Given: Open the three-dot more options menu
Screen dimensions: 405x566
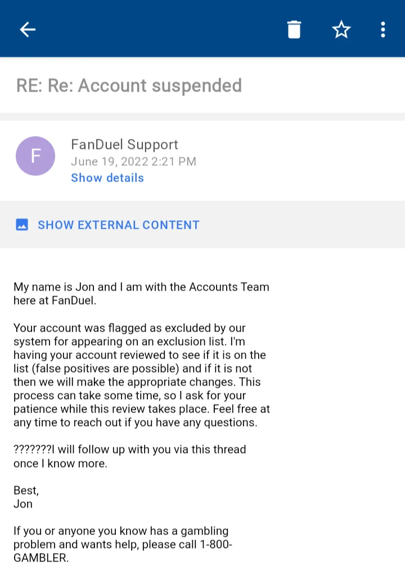Looking at the screenshot, I should 383,29.
